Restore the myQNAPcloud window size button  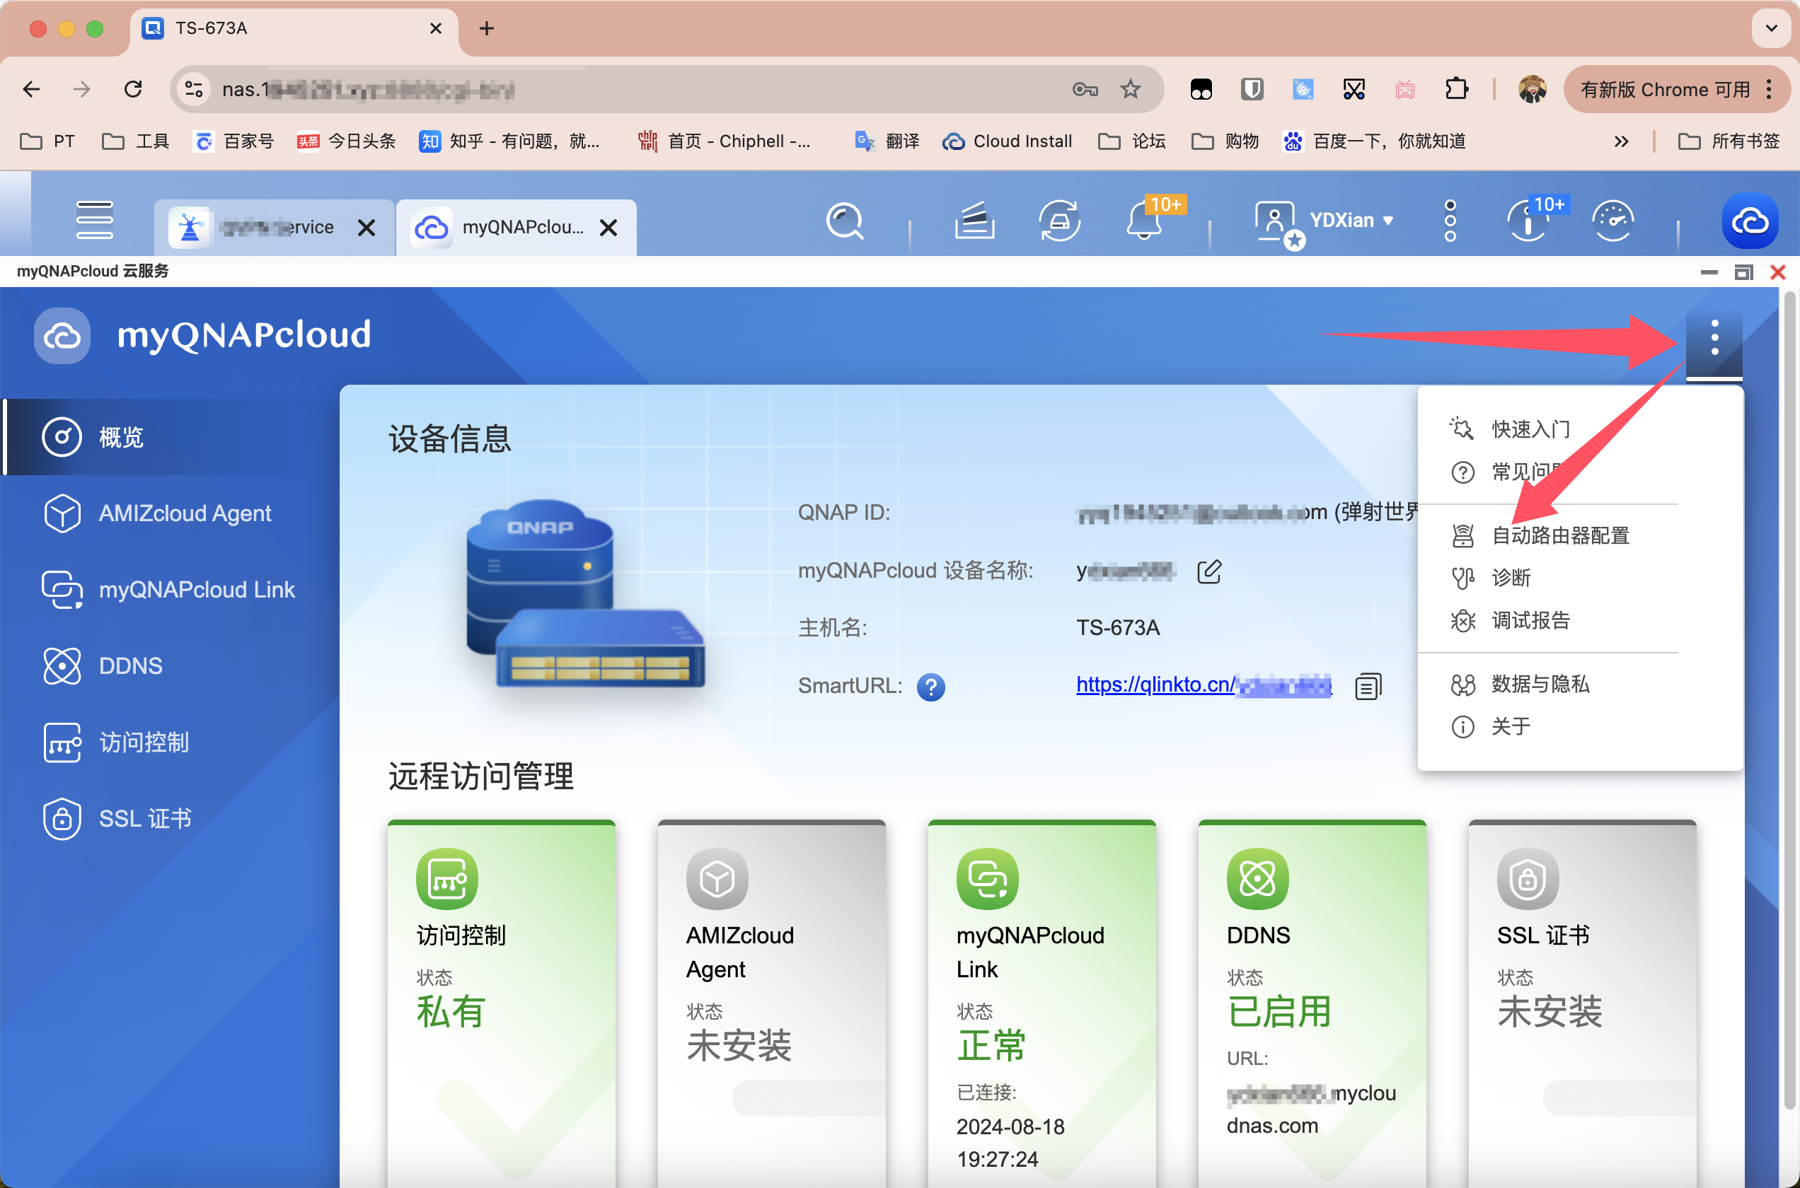[1743, 272]
